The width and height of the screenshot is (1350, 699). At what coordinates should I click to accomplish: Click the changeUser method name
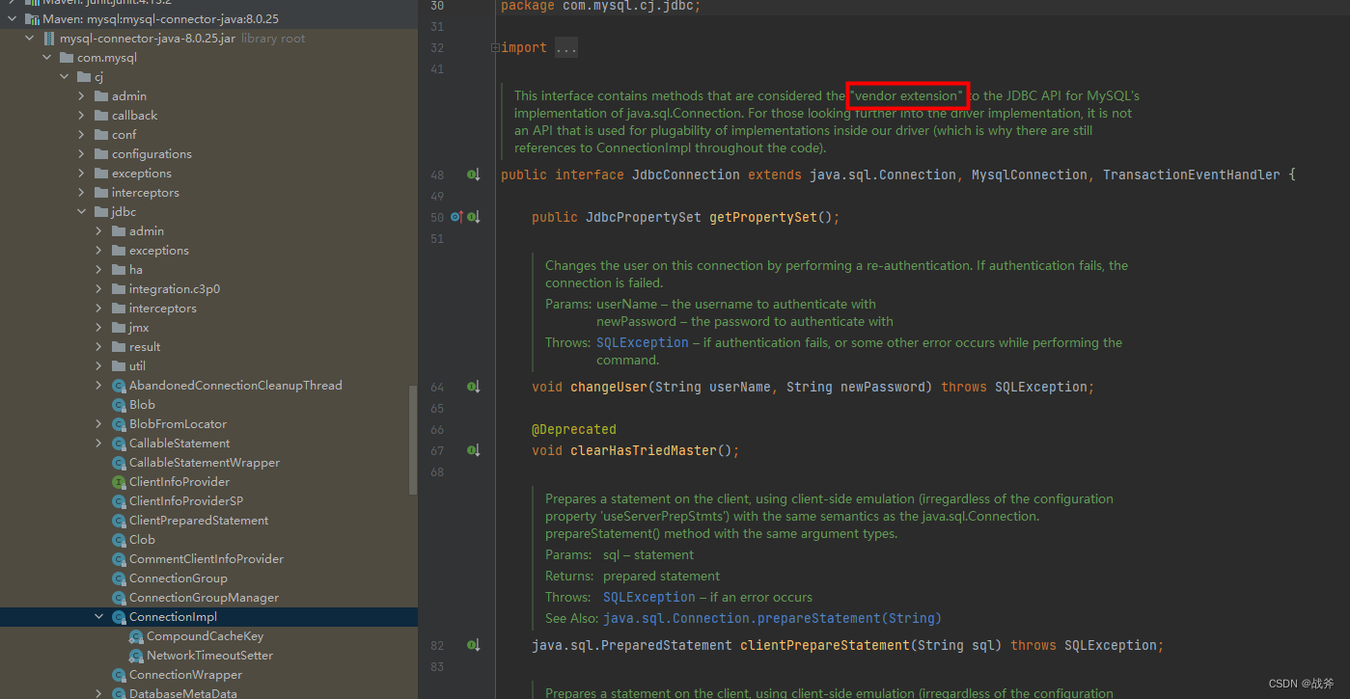(x=609, y=387)
